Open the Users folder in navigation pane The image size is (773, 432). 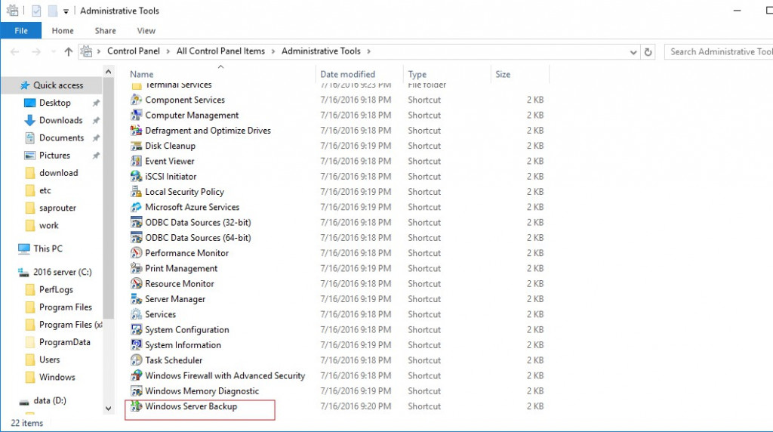[x=49, y=359]
